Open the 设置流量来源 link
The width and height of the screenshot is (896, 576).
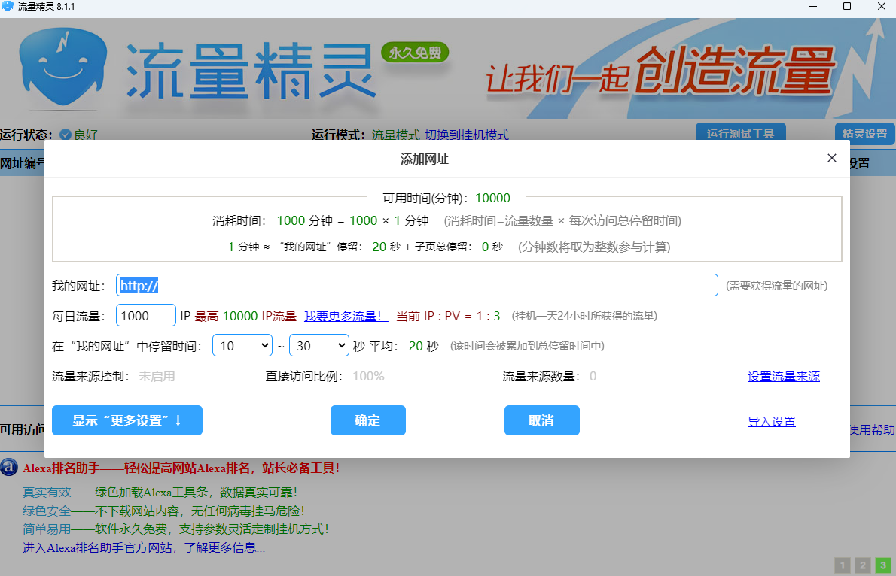[783, 376]
